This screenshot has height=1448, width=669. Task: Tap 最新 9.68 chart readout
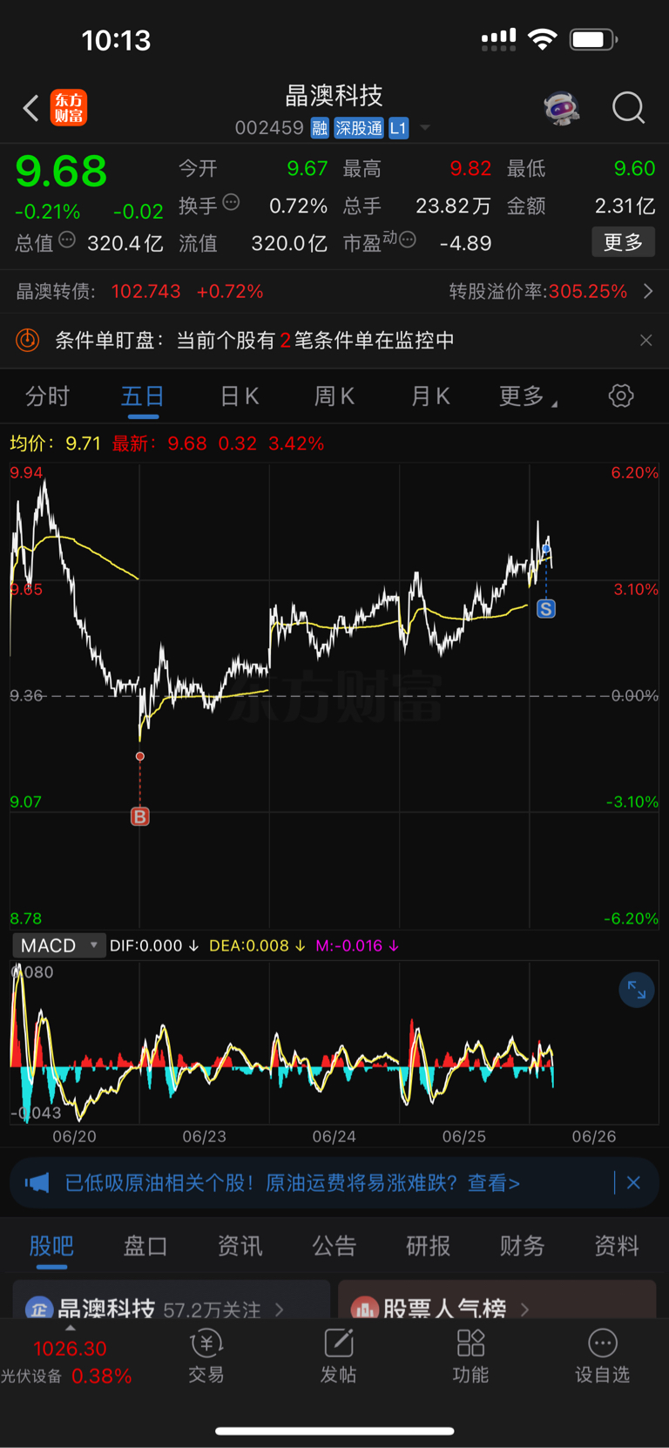pos(159,443)
